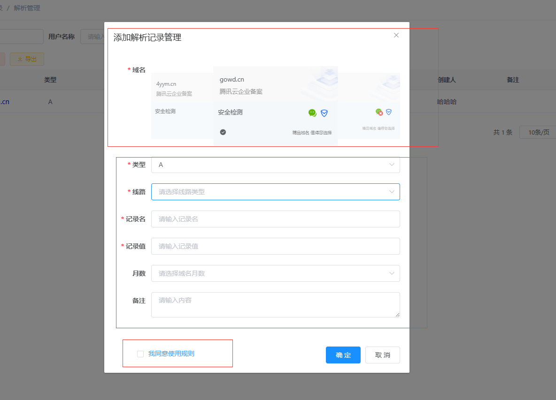Click the 确定 confirm button
The height and width of the screenshot is (400, 556).
click(343, 355)
